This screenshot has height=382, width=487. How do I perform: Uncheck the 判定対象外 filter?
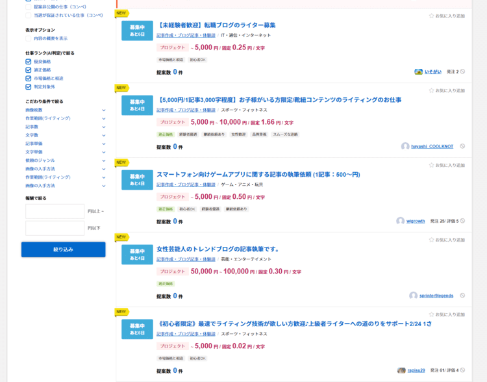point(29,86)
